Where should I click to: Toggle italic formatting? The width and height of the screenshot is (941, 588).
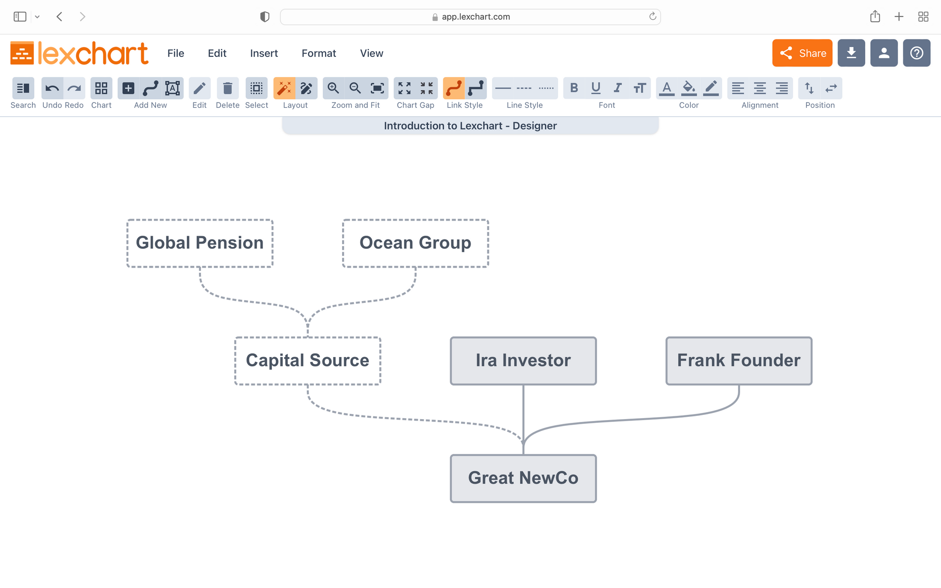click(618, 87)
